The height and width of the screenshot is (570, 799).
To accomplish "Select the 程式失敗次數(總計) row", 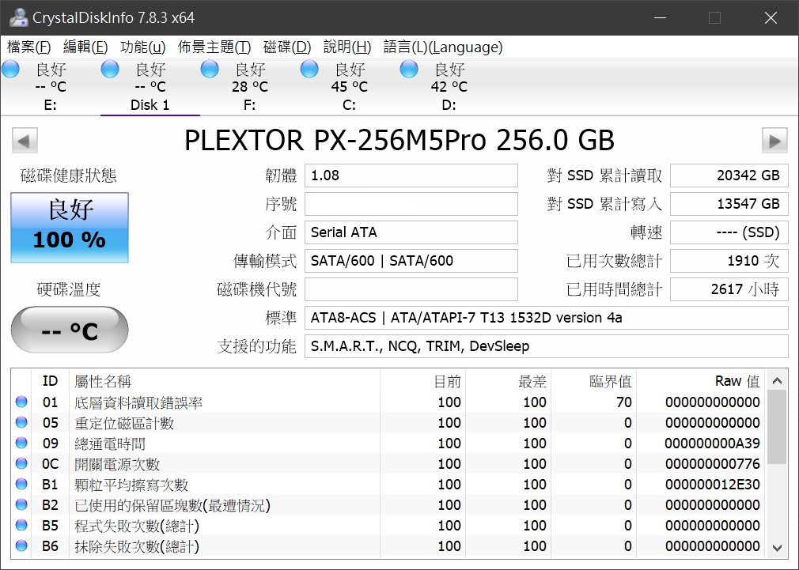I will [x=388, y=526].
